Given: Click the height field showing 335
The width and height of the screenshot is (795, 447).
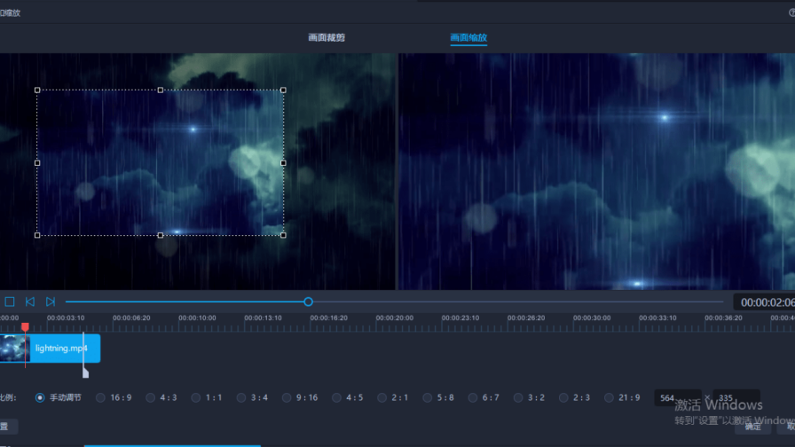Looking at the screenshot, I should point(735,399).
